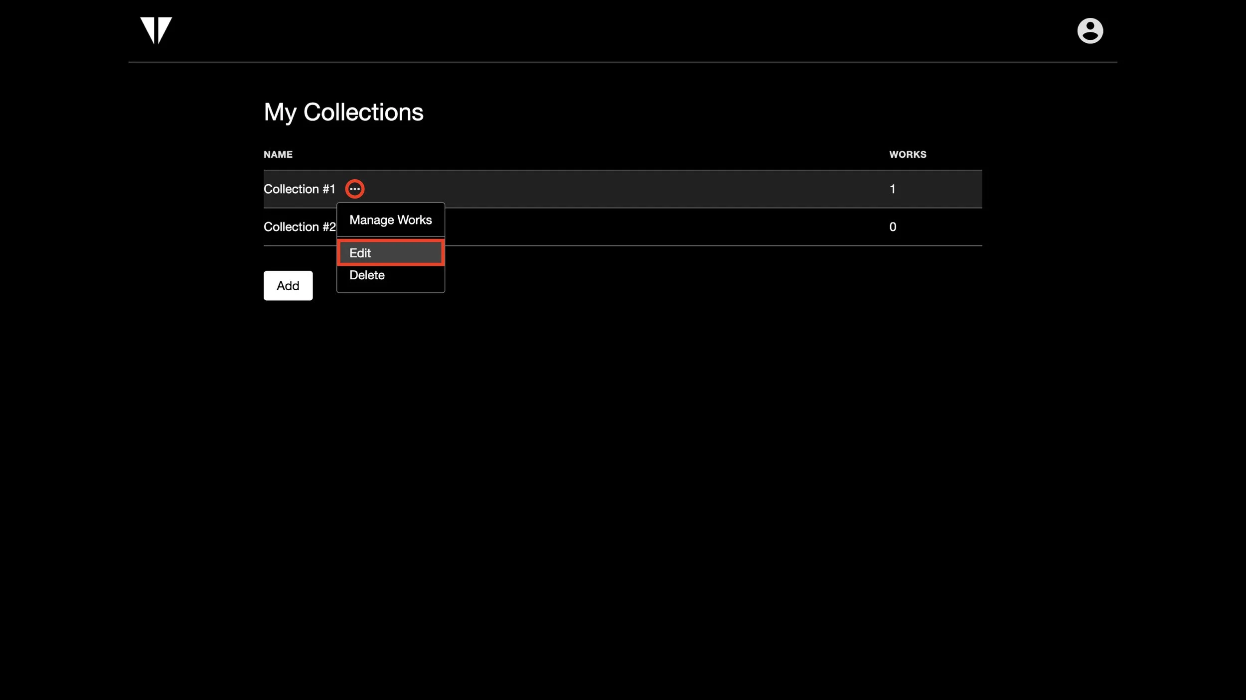The image size is (1246, 700).
Task: Select the Collection #1 name text
Action: click(x=300, y=189)
